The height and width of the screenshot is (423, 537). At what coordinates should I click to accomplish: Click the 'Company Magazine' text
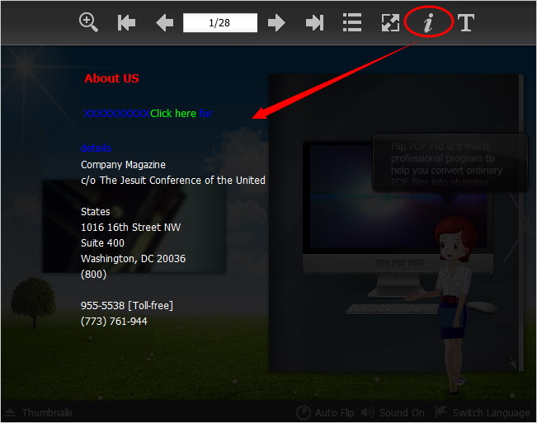tap(123, 165)
